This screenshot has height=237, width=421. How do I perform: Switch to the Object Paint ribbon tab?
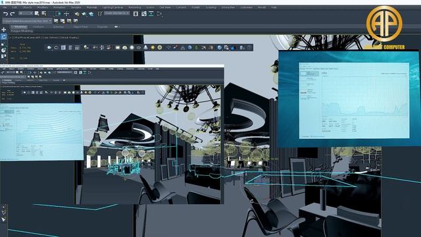[x=80, y=27]
